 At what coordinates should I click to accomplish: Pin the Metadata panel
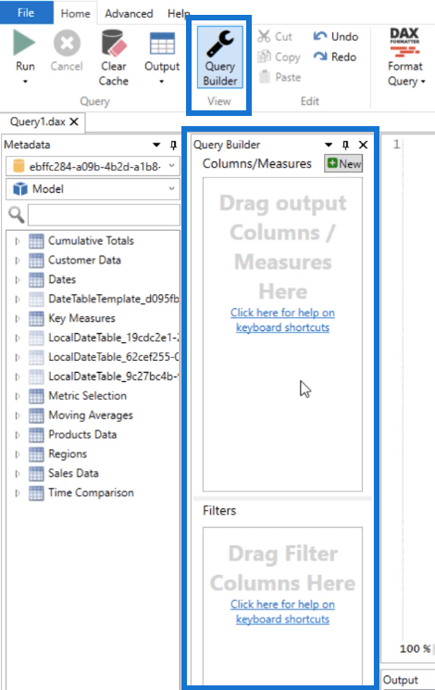pos(173,145)
